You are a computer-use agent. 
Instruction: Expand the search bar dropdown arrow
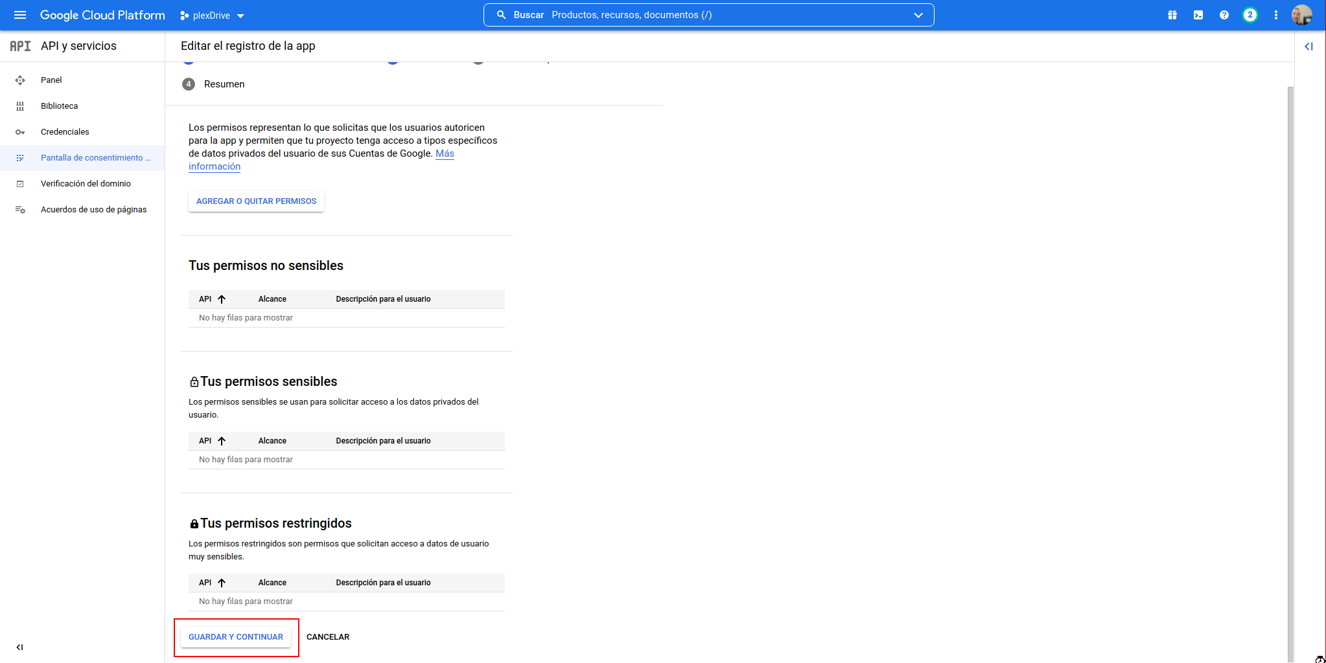click(918, 15)
